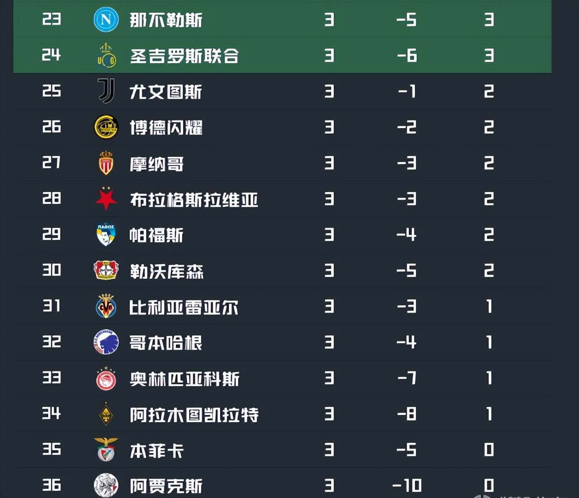Click the Ajax club crest icon
Viewport: 579px width, 498px height.
[106, 485]
